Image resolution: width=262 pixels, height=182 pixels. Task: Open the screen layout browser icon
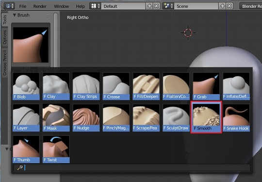[x=95, y=6]
